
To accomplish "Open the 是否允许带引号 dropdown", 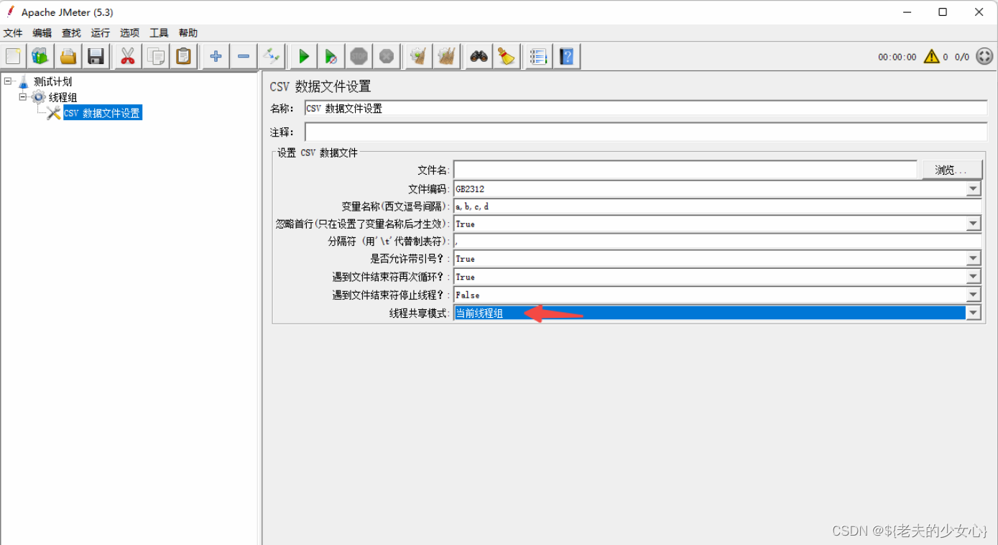I will pyautogui.click(x=974, y=259).
